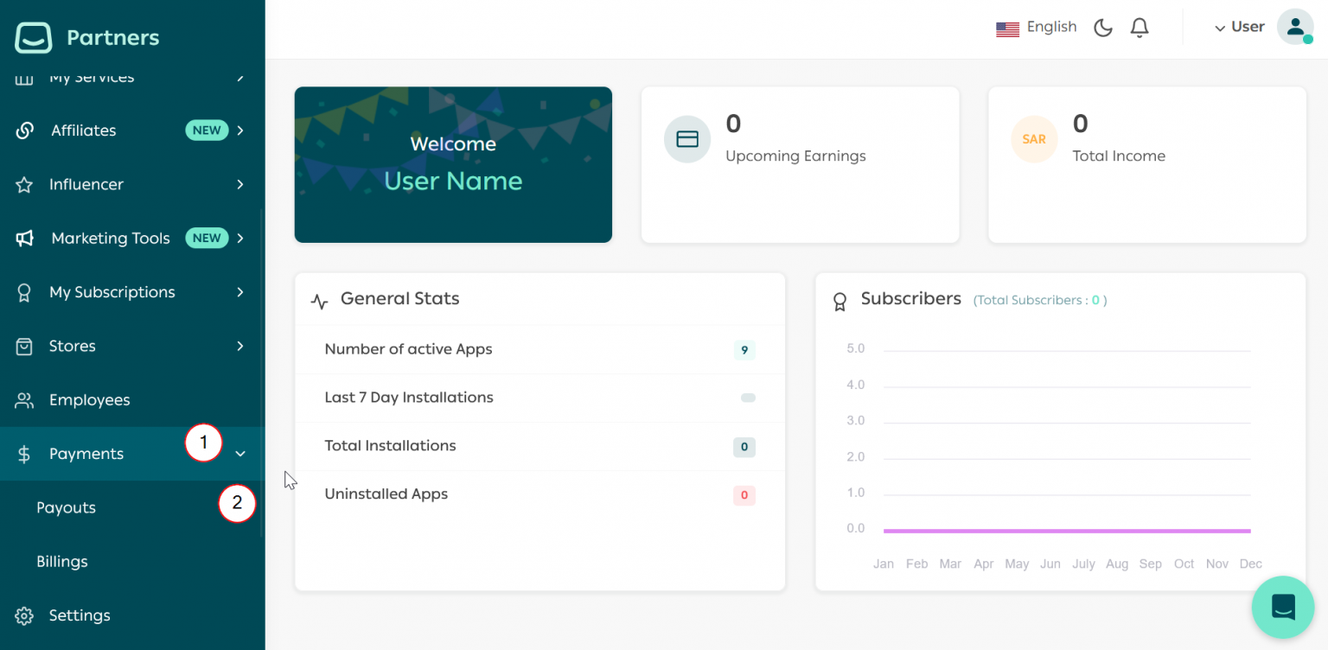Click the Total Subscribers count link
Viewport: 1328px width, 650px height.
[x=1039, y=300]
